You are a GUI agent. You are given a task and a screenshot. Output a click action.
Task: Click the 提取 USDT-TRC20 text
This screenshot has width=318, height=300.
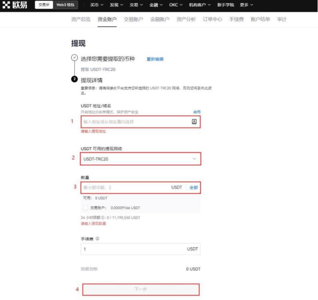98,69
